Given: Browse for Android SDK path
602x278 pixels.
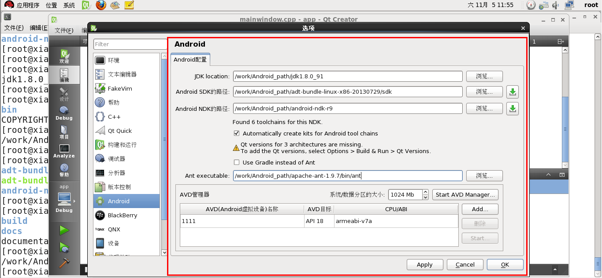Looking at the screenshot, I should point(484,92).
